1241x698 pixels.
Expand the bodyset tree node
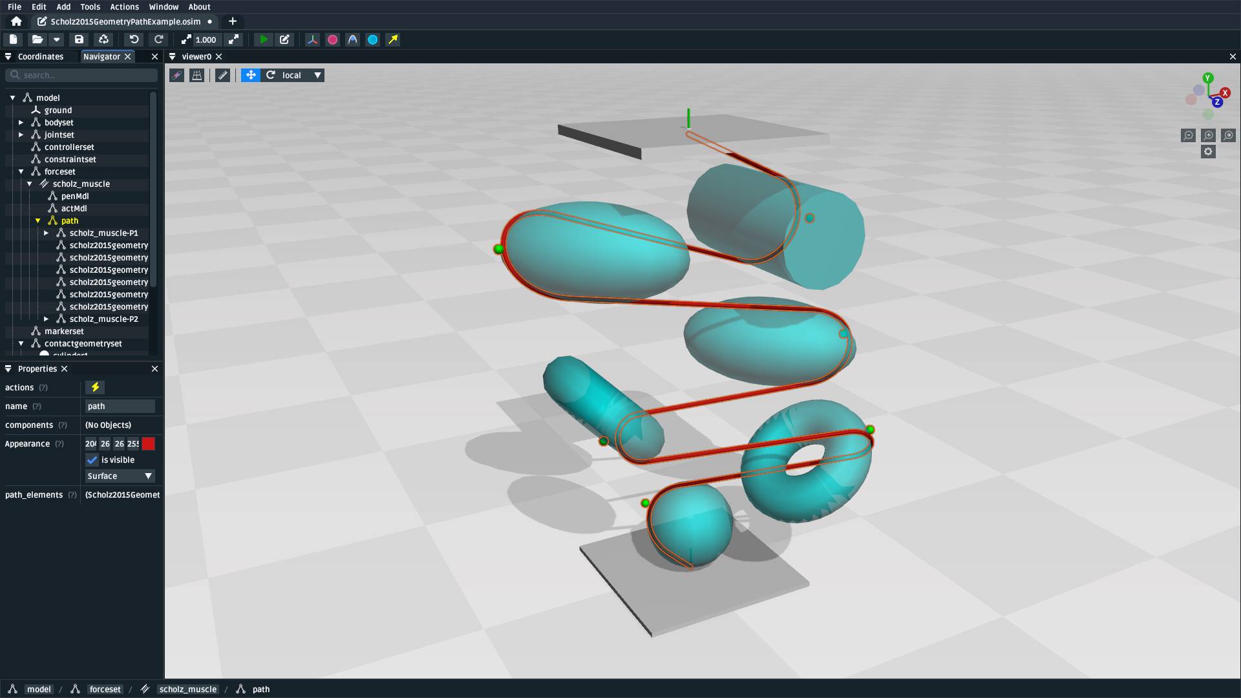[x=21, y=123]
